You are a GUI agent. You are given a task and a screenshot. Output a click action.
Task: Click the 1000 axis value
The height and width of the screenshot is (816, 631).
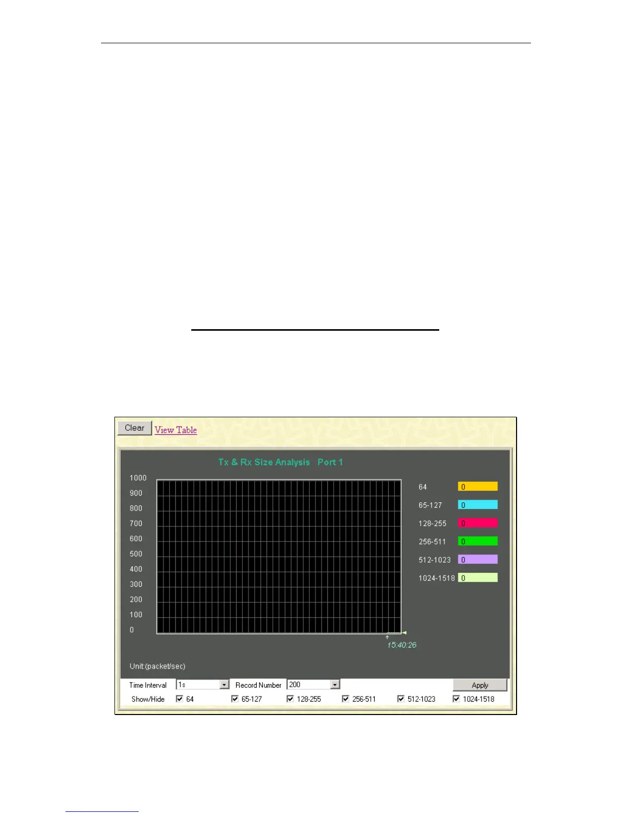click(138, 478)
